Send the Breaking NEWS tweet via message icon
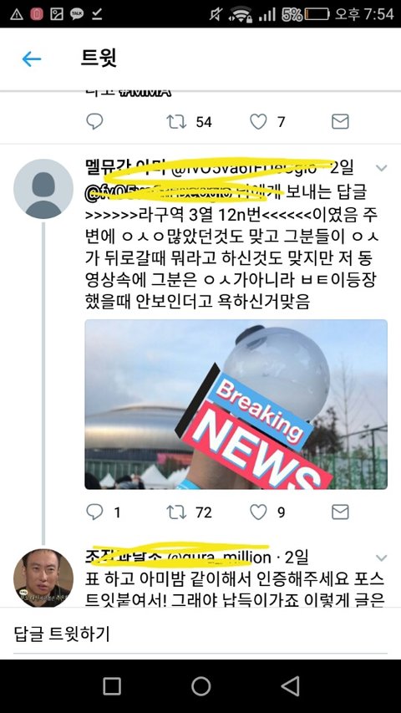 pyautogui.click(x=340, y=512)
